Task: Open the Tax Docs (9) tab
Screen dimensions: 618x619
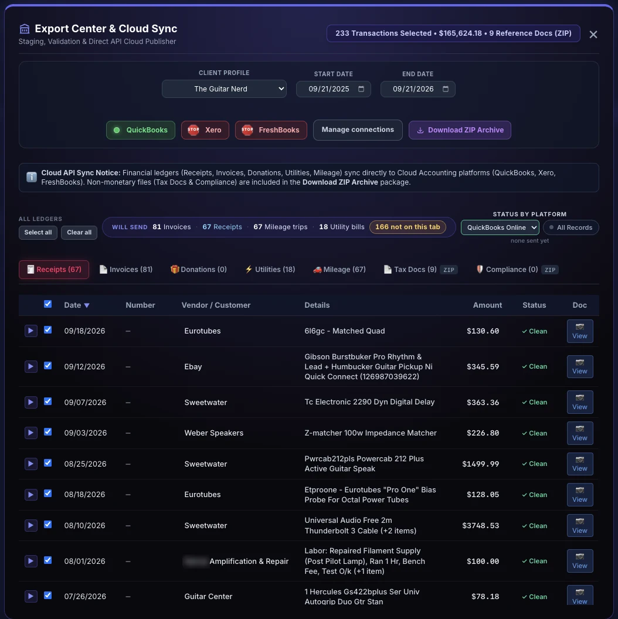Action: (420, 270)
